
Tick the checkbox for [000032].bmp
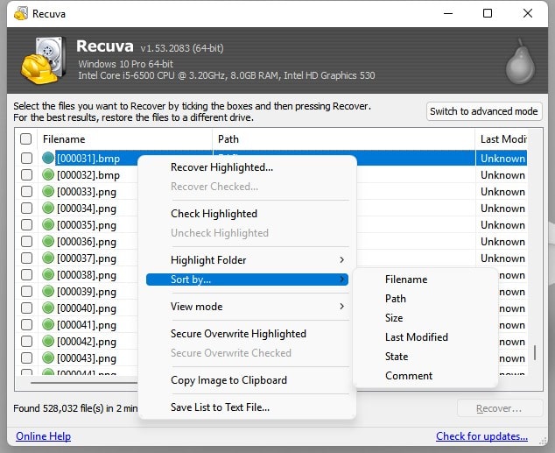[26, 174]
